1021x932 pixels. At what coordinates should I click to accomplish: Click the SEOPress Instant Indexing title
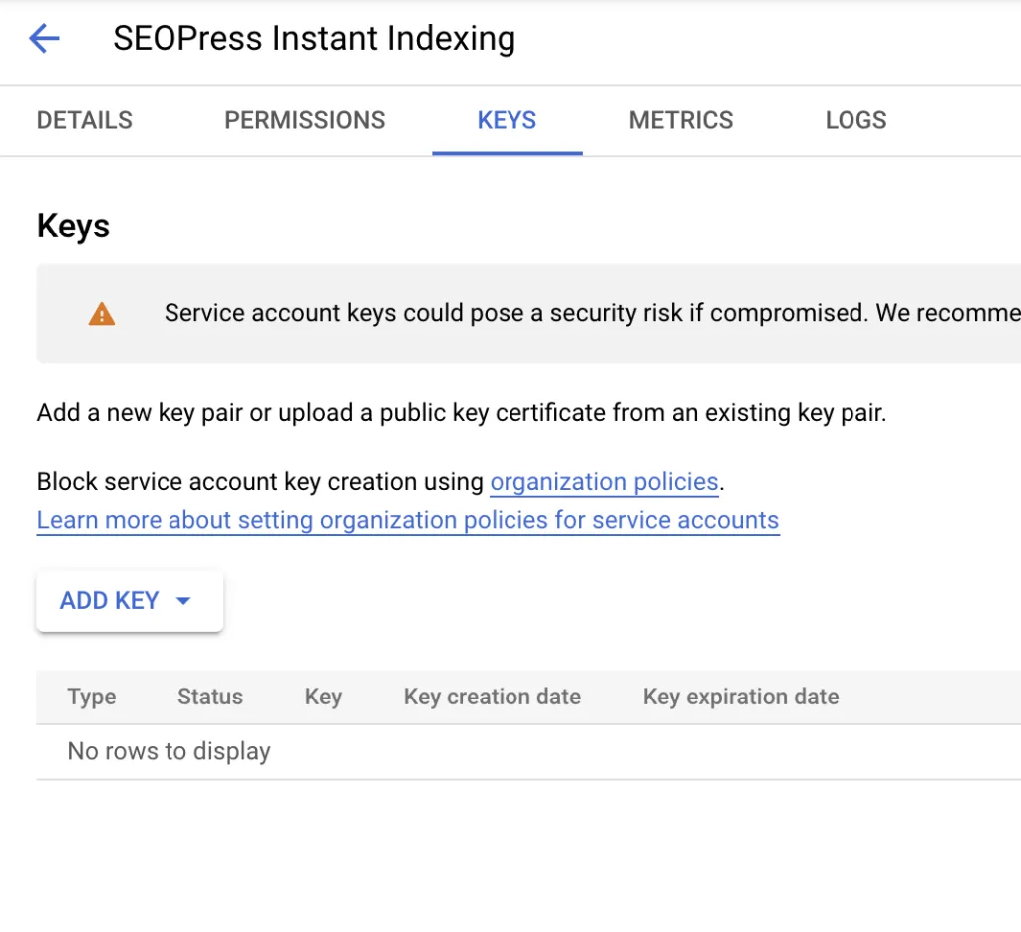[314, 39]
